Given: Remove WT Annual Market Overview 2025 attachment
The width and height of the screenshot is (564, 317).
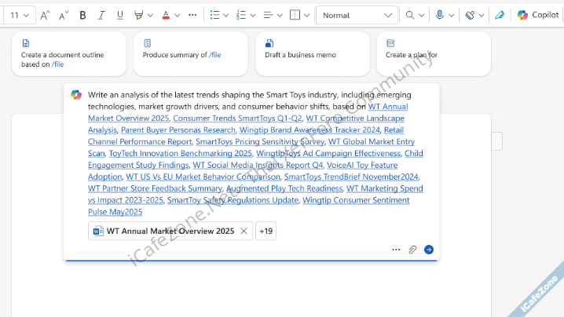Looking at the screenshot, I should (244, 231).
